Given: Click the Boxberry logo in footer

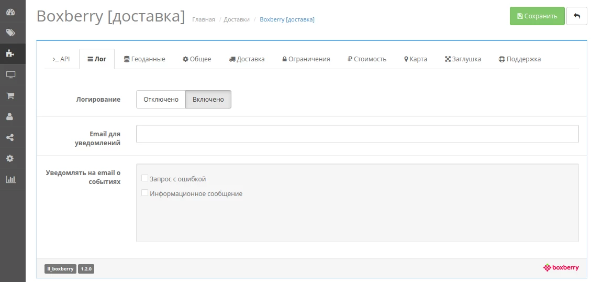Looking at the screenshot, I should 561,268.
